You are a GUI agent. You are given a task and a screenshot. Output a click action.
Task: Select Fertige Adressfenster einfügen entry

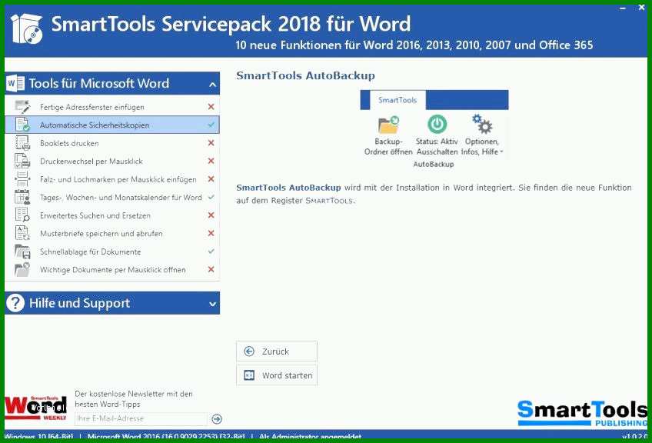tap(112, 107)
